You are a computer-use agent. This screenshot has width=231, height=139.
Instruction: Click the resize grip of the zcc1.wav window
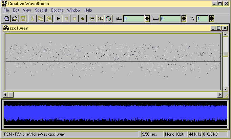click(x=227, y=95)
